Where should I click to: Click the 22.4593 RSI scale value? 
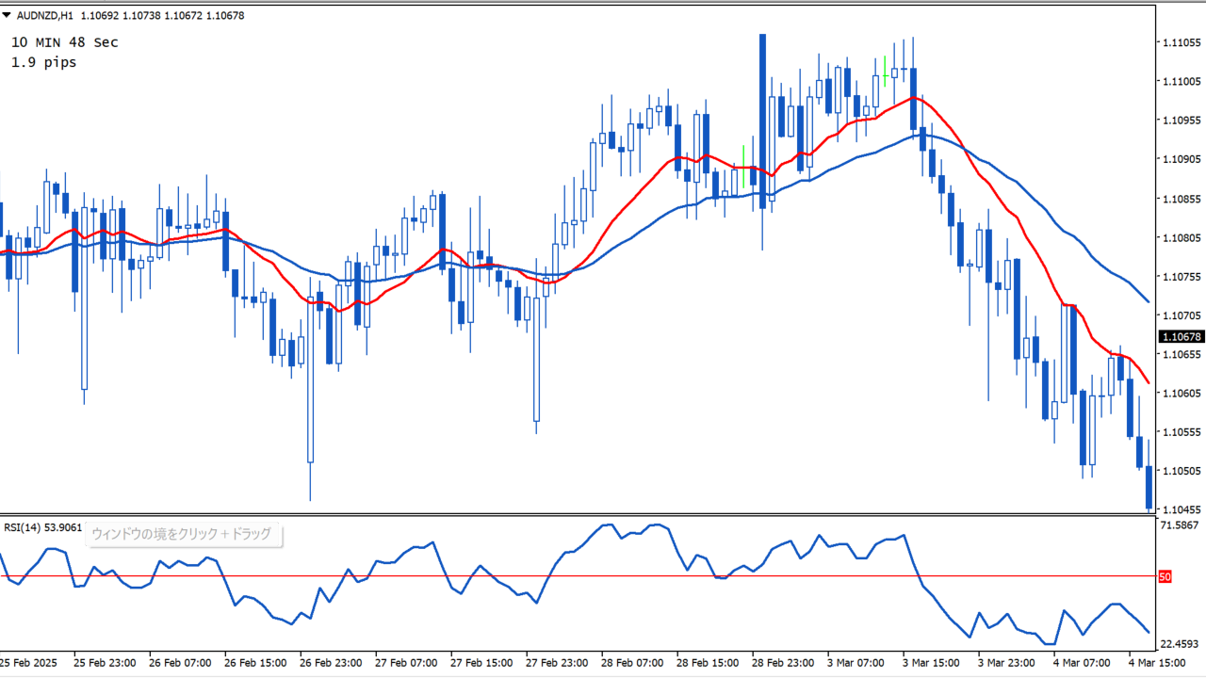(x=1180, y=644)
